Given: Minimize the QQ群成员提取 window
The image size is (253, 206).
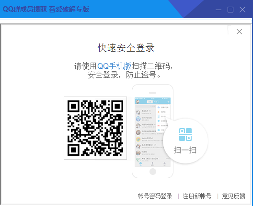Looking at the screenshot, I should [218, 10].
